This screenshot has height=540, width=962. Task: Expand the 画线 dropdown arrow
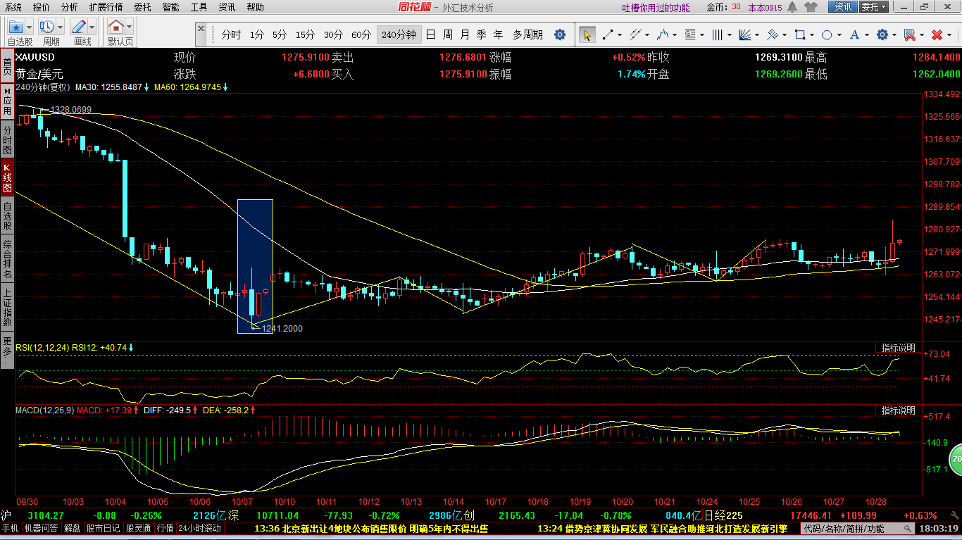[92, 27]
